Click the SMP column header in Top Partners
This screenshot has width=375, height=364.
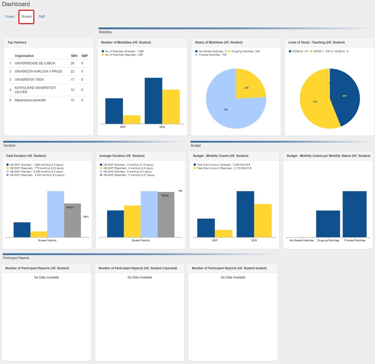tap(85, 56)
